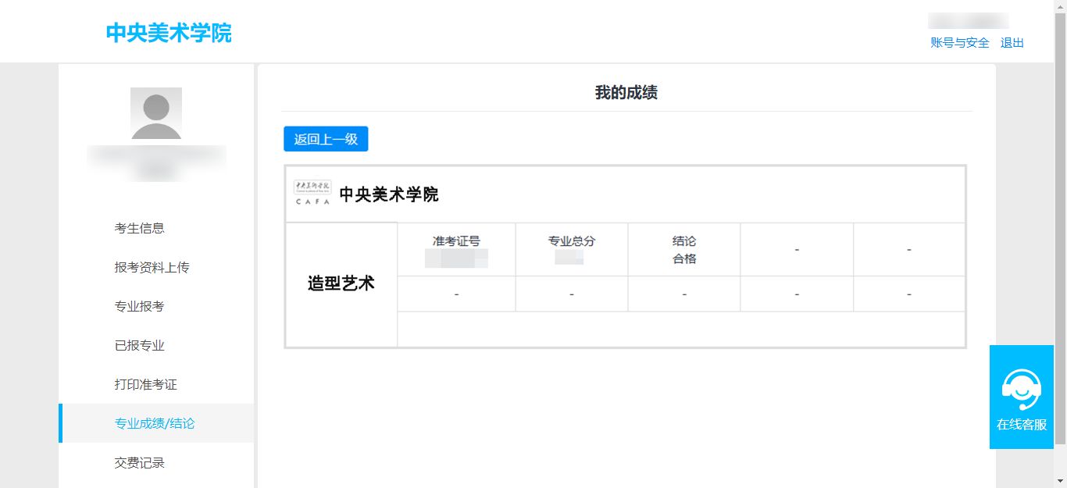Click the 准考证号 table cell

click(456, 249)
